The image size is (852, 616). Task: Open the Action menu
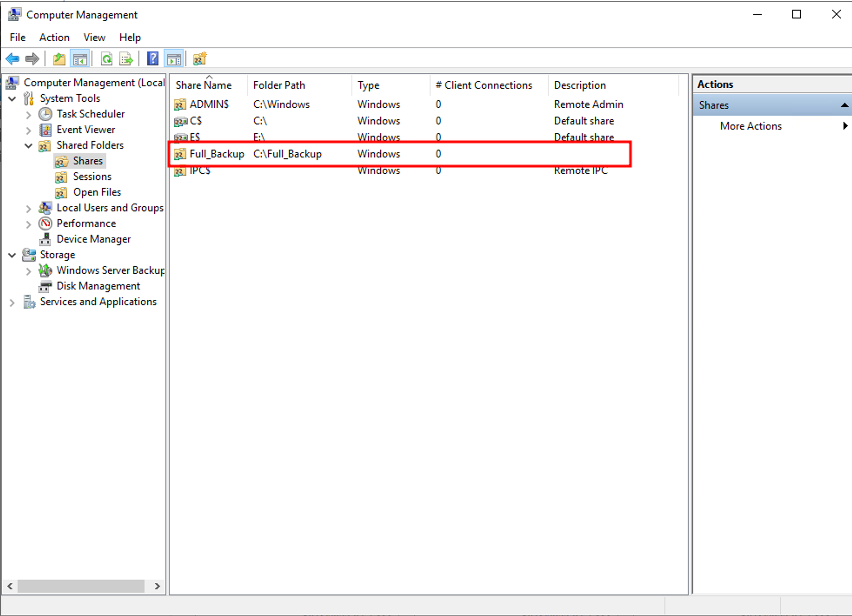tap(54, 37)
